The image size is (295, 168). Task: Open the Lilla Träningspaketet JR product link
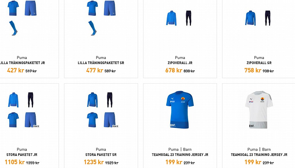click(x=22, y=63)
